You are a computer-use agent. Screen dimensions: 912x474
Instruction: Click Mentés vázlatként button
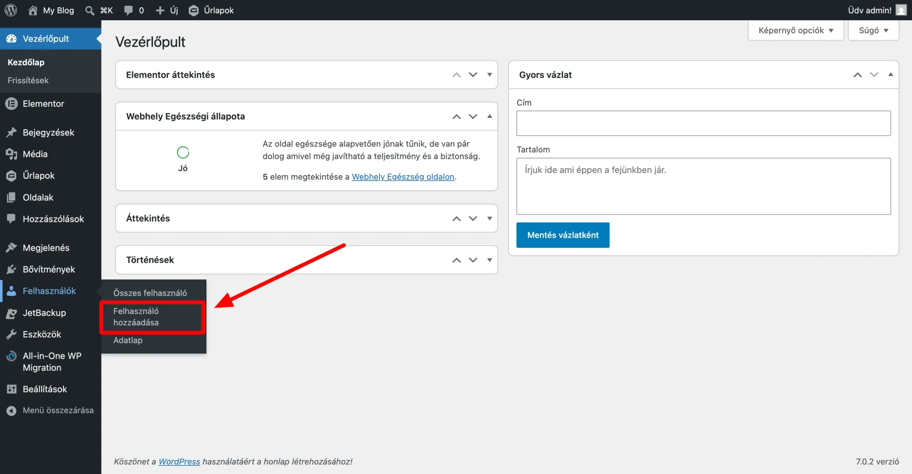click(x=563, y=235)
